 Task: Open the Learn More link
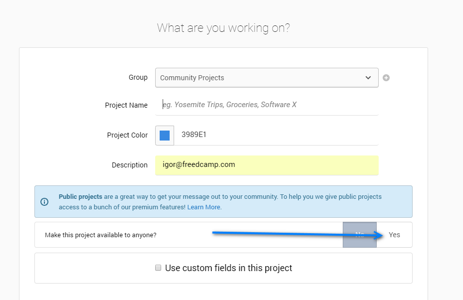[204, 207]
